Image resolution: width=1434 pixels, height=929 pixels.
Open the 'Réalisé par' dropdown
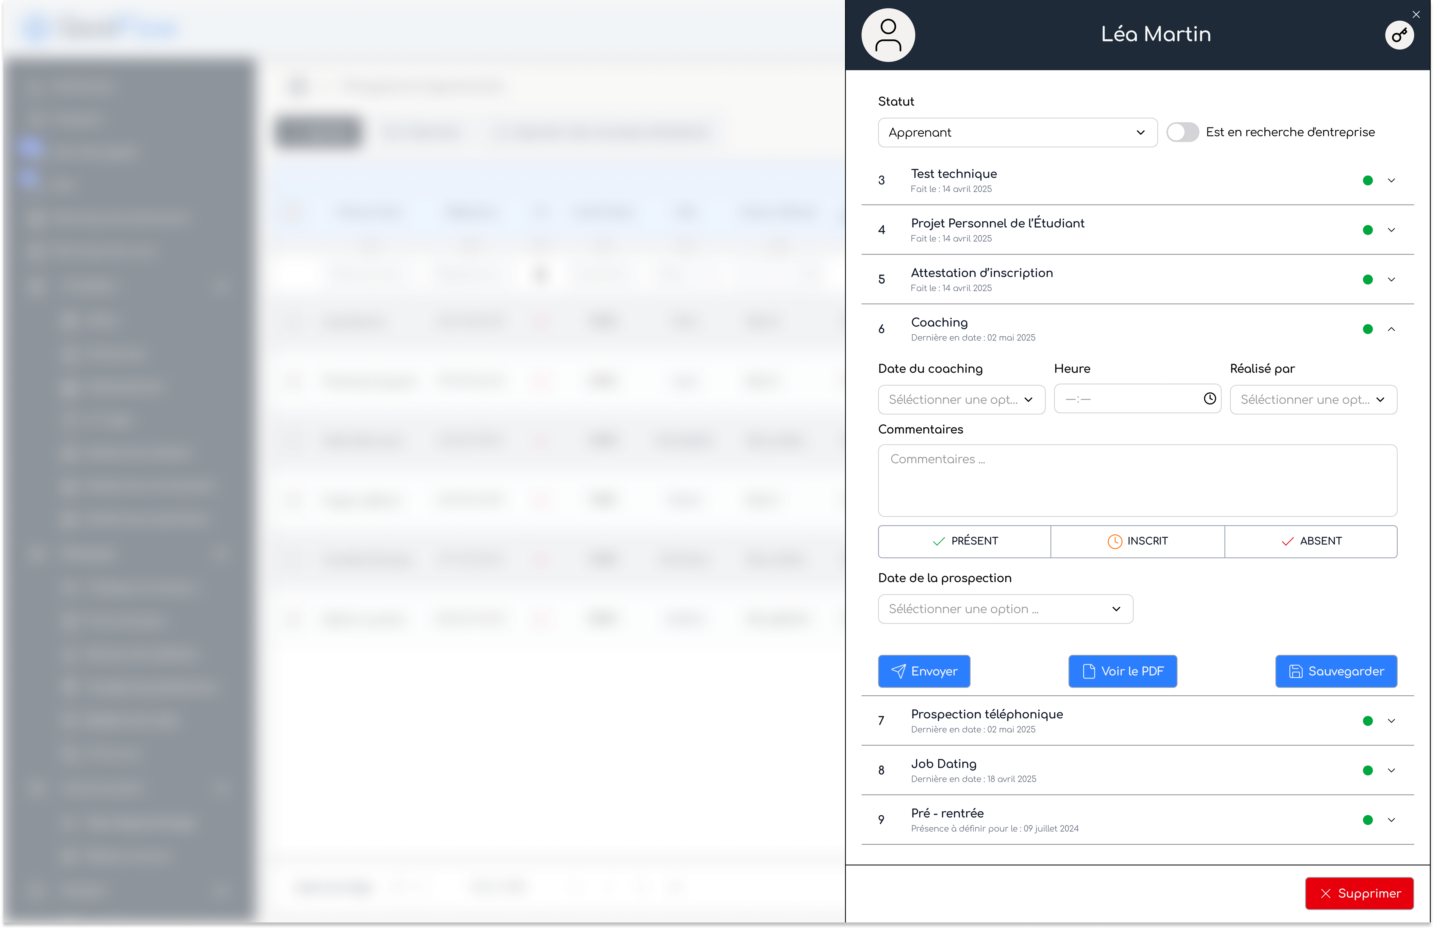coord(1313,399)
